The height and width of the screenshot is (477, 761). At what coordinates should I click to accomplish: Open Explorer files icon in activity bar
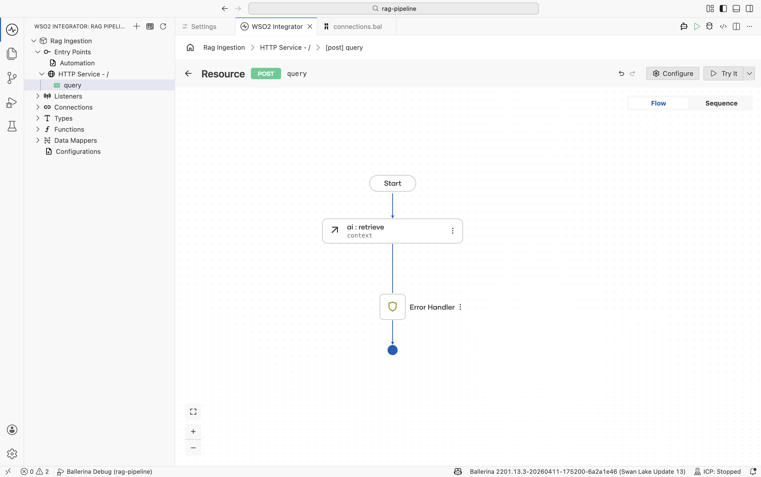click(x=12, y=53)
